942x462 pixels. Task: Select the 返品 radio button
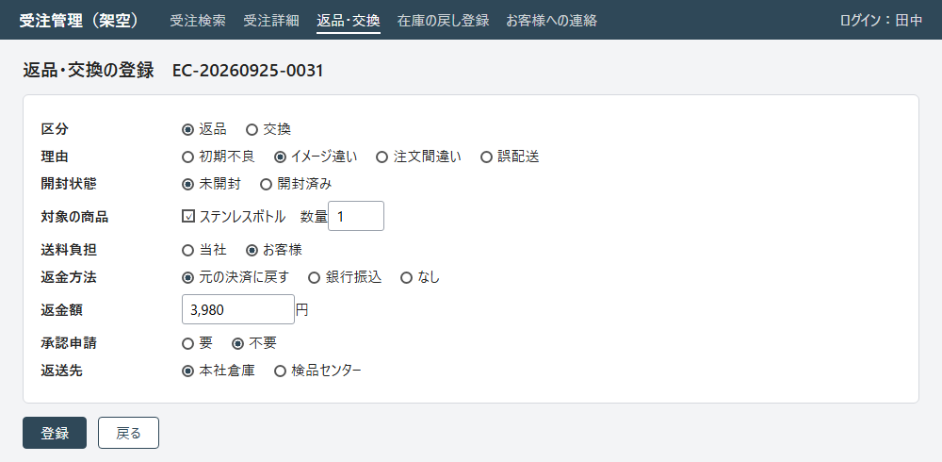188,129
